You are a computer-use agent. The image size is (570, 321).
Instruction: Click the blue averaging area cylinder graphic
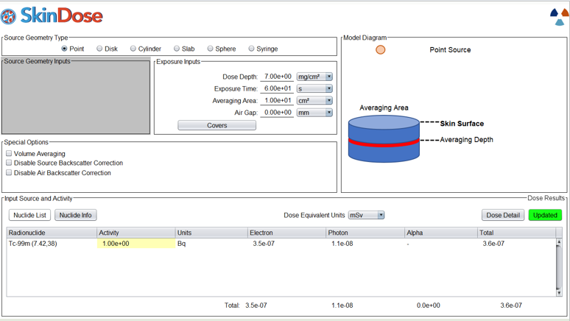(x=384, y=138)
